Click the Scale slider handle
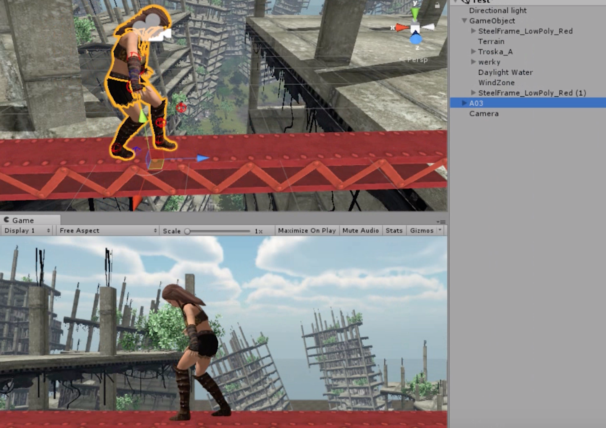Screen dimensions: 606x428 point(187,231)
